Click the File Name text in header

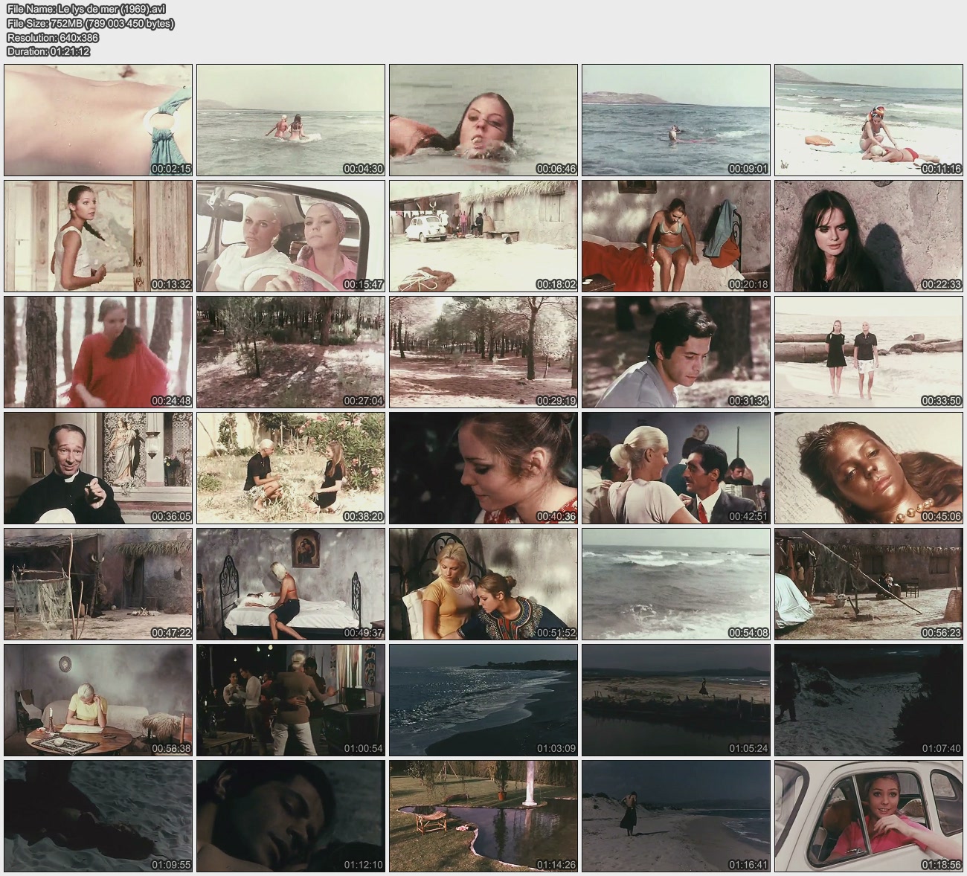(x=86, y=9)
